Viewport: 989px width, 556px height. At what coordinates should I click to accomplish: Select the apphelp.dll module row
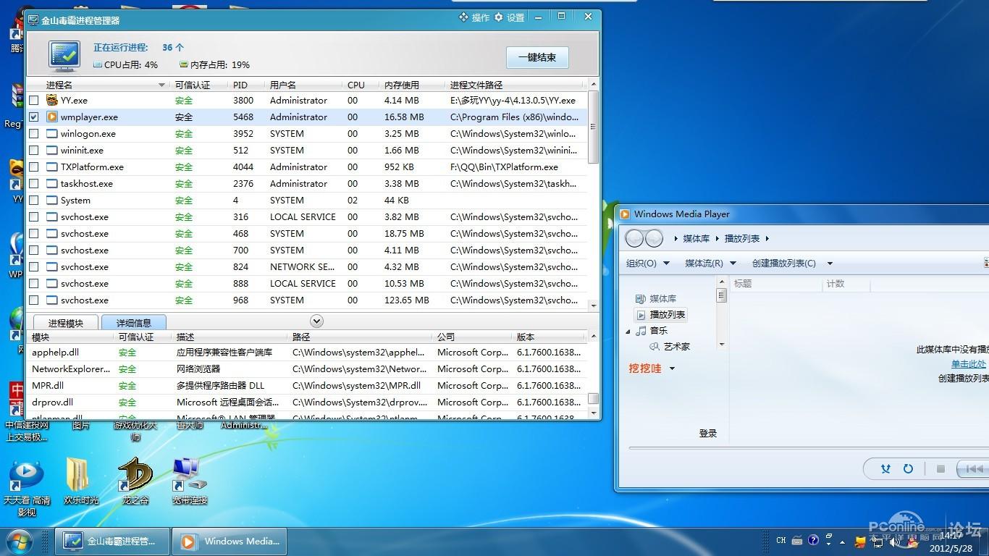tap(307, 353)
